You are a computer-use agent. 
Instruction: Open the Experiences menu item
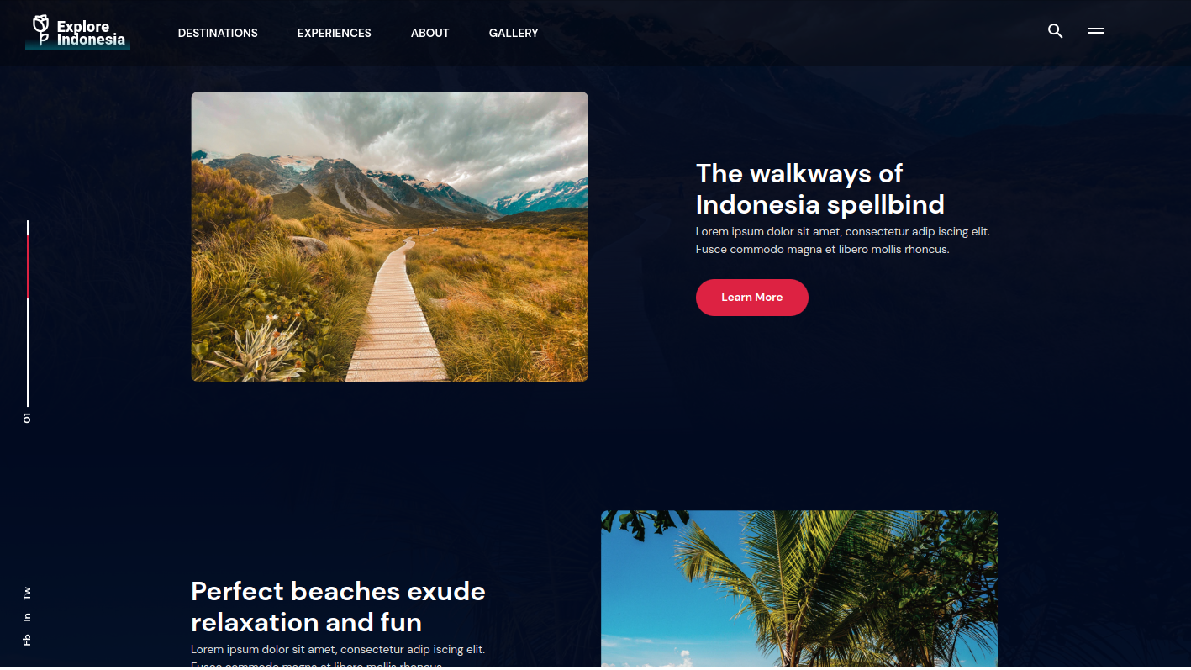click(335, 33)
